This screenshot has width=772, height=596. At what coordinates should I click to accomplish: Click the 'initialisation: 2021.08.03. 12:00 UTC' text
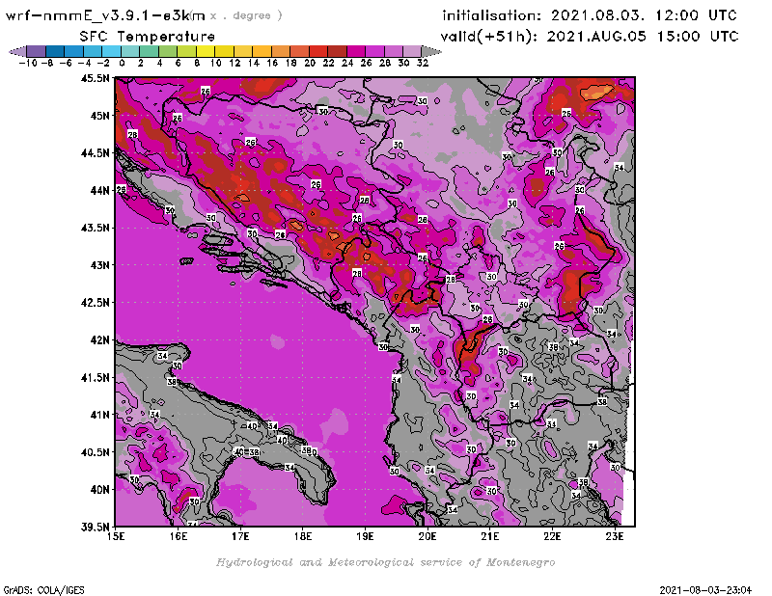coord(590,15)
